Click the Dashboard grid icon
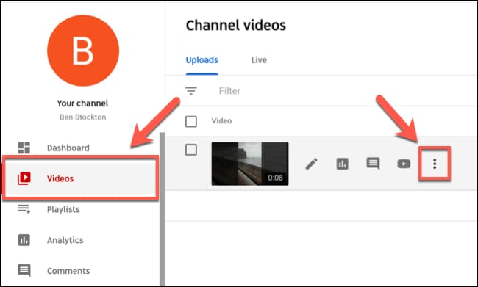This screenshot has height=287, width=478. [x=24, y=148]
